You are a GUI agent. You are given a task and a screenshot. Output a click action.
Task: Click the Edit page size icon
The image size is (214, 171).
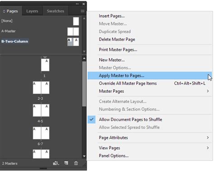coord(56,163)
